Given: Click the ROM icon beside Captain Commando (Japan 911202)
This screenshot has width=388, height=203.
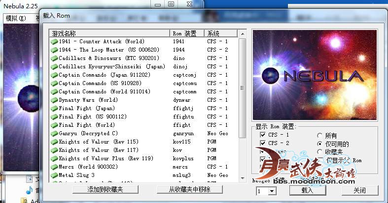Looking at the screenshot, I should pos(54,75).
